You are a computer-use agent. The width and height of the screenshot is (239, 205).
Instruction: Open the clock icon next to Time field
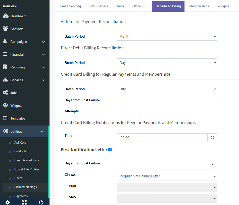pos(212,138)
